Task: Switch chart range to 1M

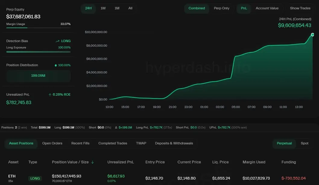Action: (117, 8)
